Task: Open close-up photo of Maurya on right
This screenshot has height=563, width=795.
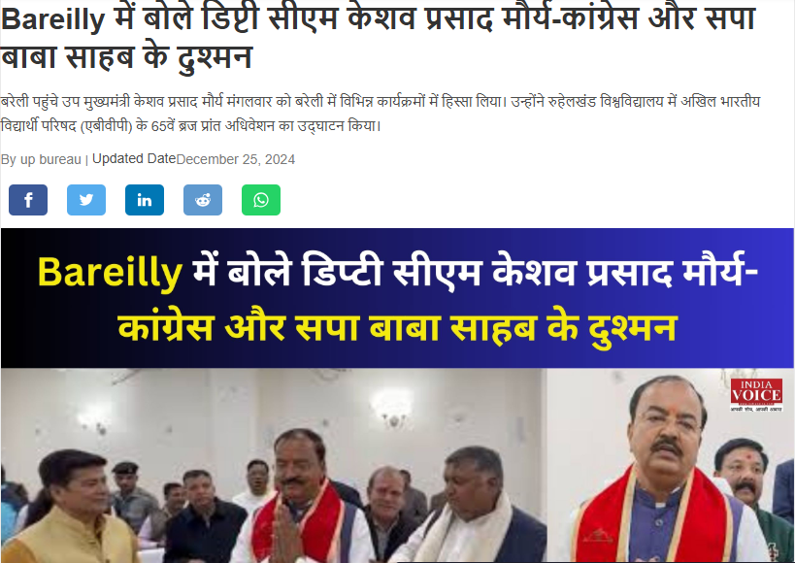Action: click(671, 465)
